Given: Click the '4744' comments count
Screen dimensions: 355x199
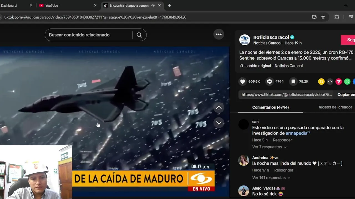Looking at the screenshot, I should click(279, 82).
